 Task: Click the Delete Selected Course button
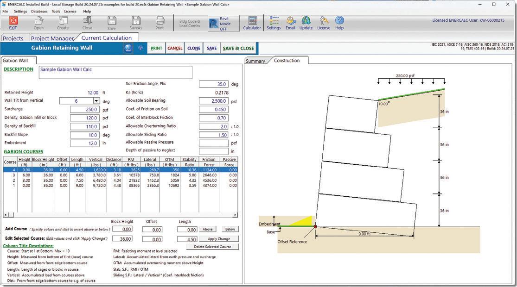click(x=213, y=247)
